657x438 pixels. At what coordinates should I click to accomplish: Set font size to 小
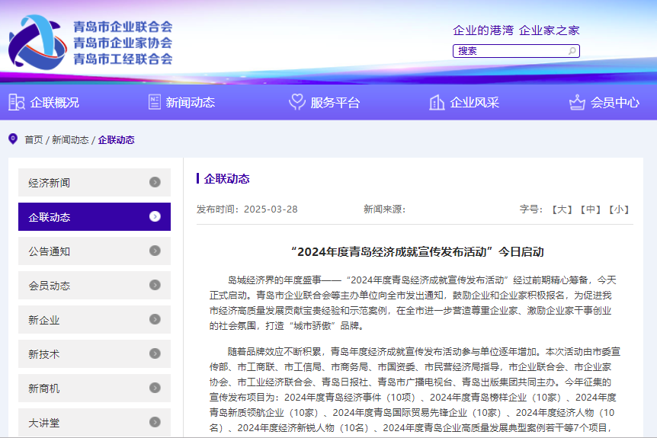(618, 209)
